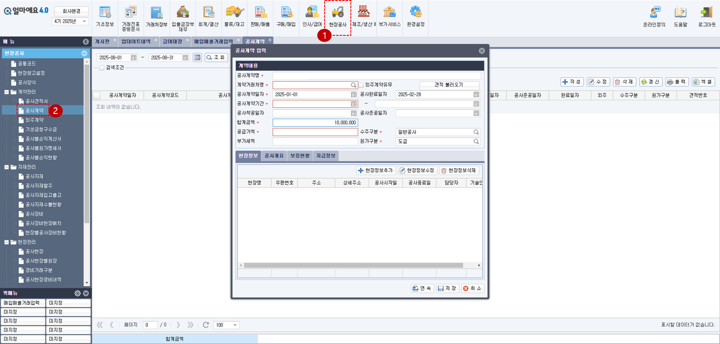Open 온라인문의 support icon
The height and width of the screenshot is (344, 720).
(x=654, y=17)
